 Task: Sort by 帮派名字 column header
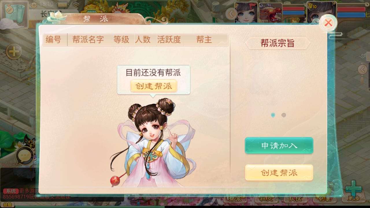click(x=88, y=40)
